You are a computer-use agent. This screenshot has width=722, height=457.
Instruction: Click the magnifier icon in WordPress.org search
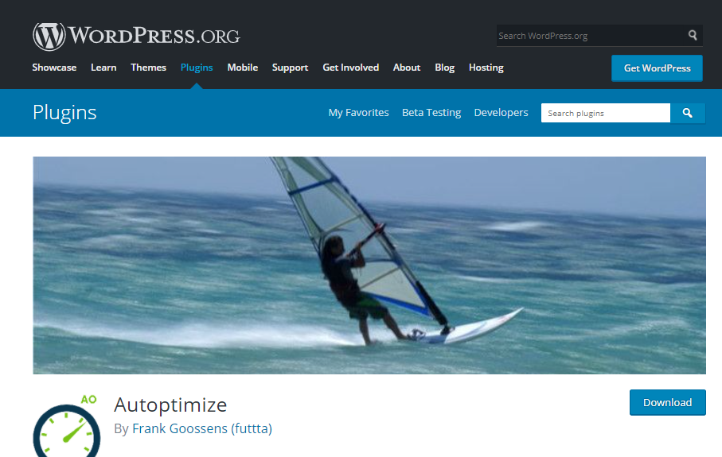(693, 36)
